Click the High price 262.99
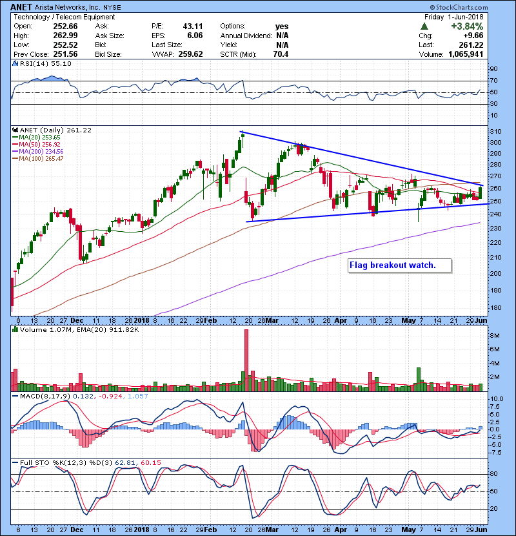The image size is (516, 536). pyautogui.click(x=65, y=36)
